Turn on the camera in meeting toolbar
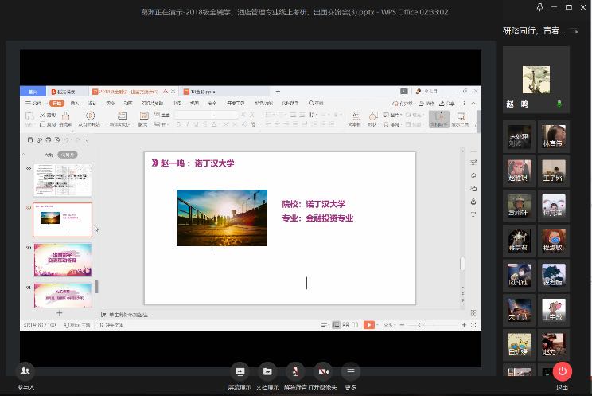Image resolution: width=592 pixels, height=396 pixels. point(323,372)
